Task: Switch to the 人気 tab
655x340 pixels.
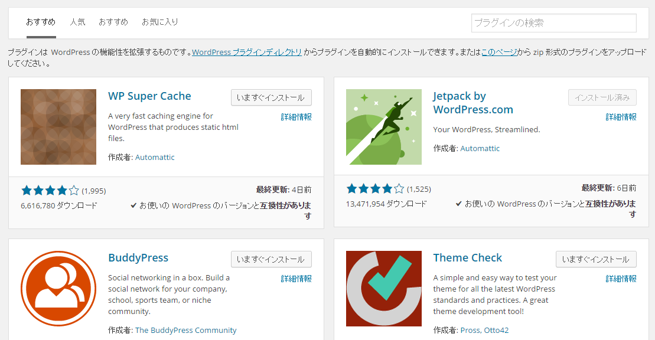Action: 77,22
